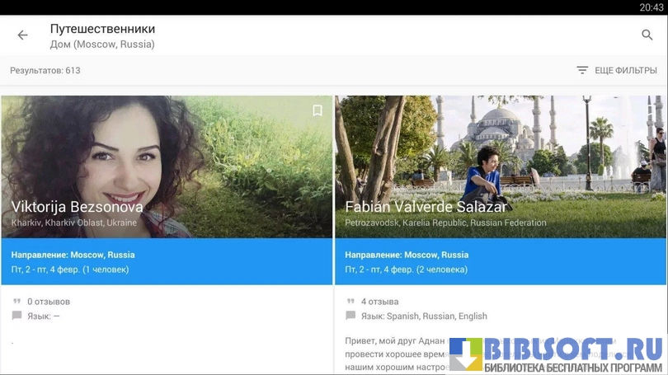Click language chat icon on Viktorija's card

click(x=17, y=316)
